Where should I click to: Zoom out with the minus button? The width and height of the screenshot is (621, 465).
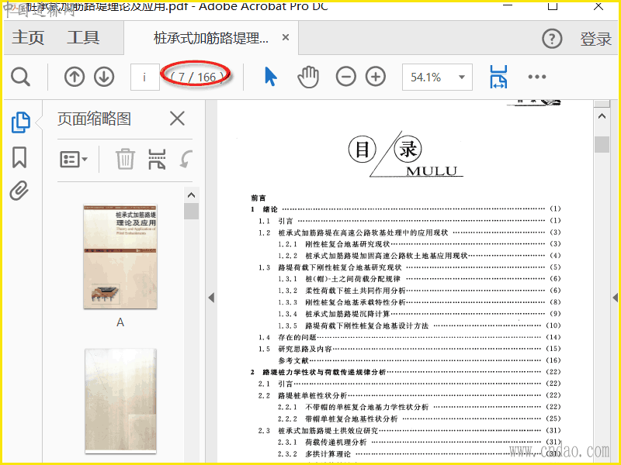point(345,77)
